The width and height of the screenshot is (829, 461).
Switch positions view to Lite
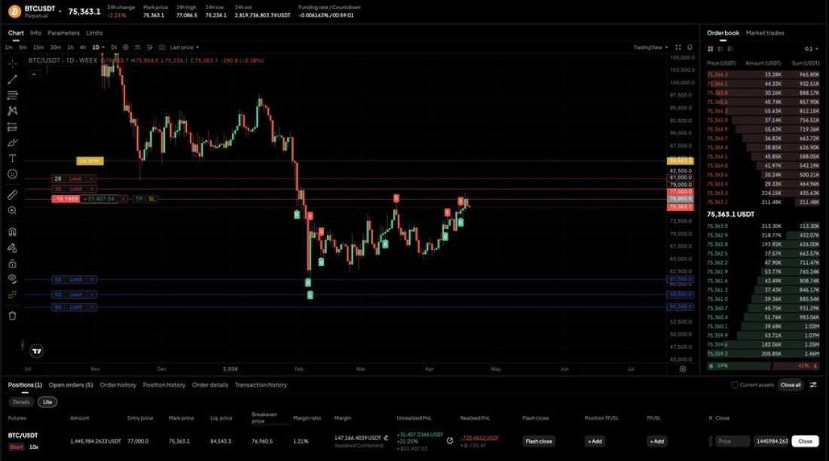click(x=47, y=401)
